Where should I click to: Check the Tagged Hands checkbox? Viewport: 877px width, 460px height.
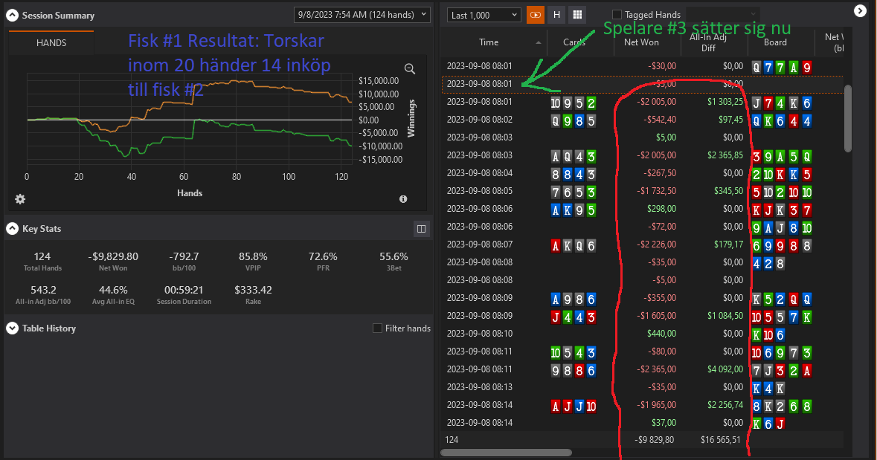617,15
